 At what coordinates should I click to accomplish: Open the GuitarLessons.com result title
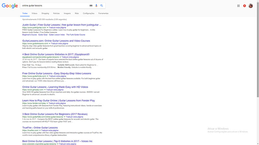56,41
